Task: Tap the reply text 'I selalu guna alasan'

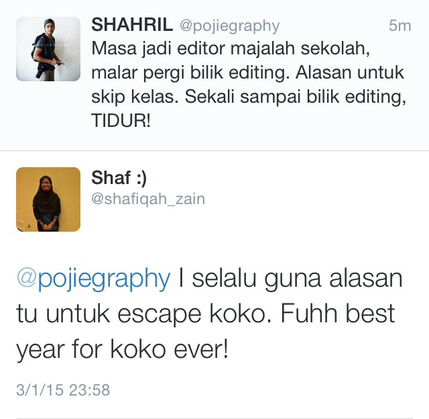Action: (290, 279)
